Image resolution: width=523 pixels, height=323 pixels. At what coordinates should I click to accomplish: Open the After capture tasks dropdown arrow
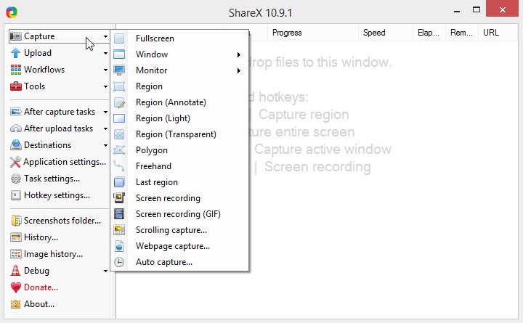(x=105, y=112)
